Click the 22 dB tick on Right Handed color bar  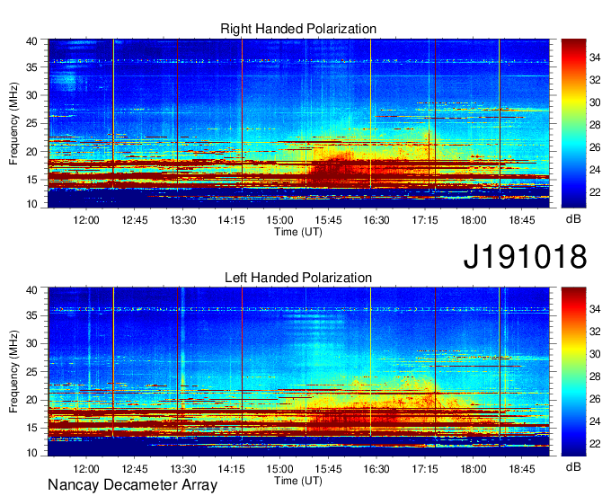595,192
